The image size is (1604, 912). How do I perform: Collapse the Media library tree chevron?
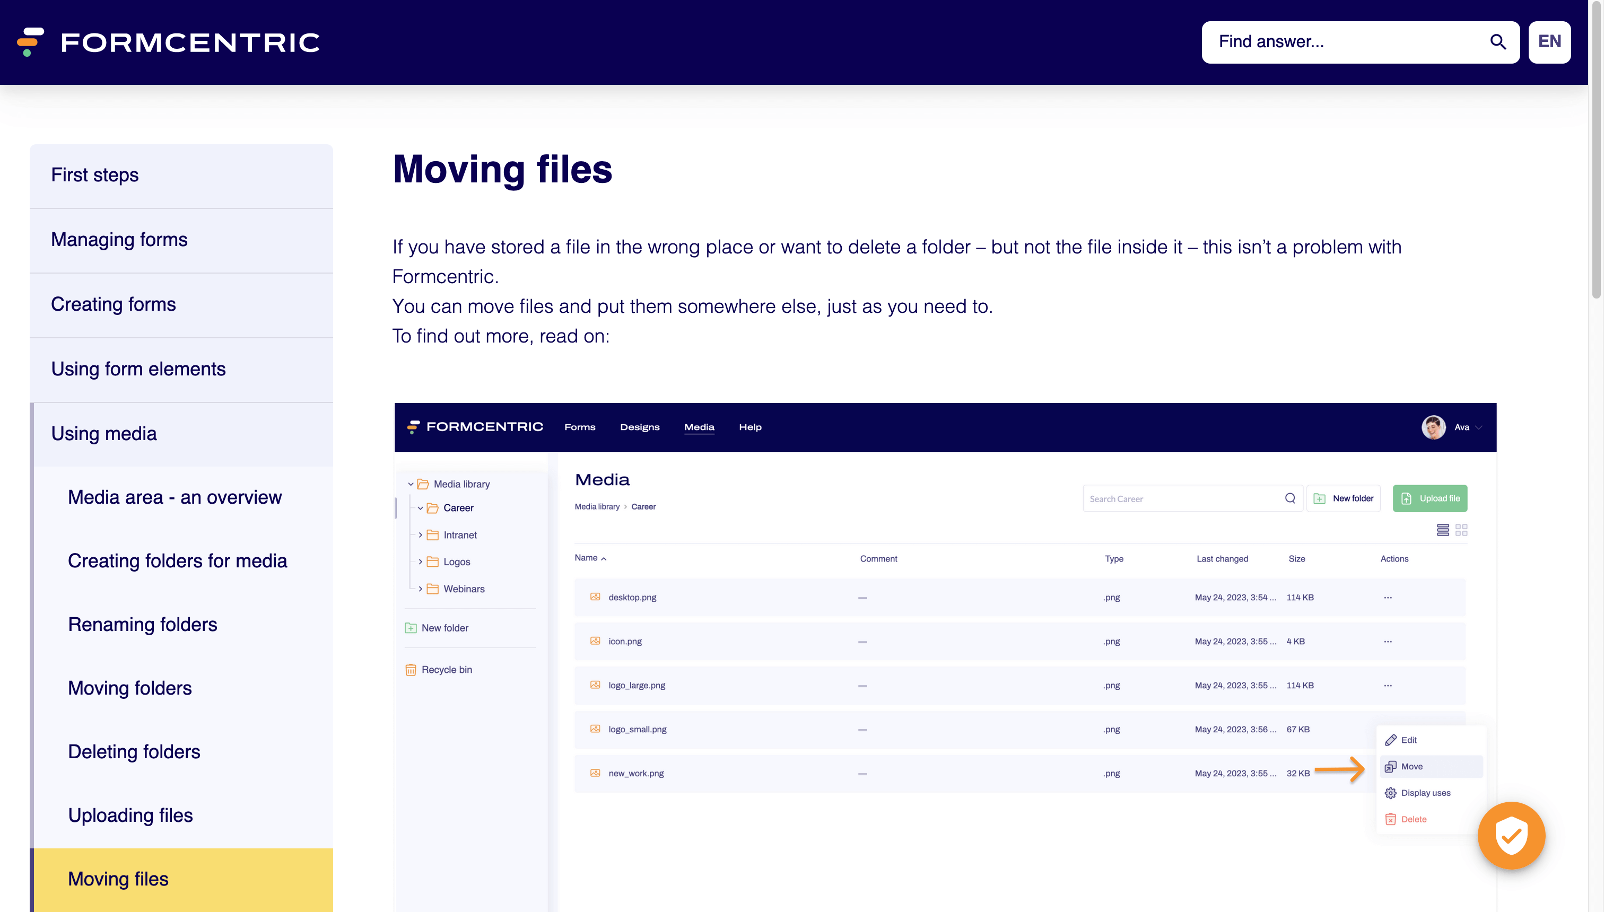tap(411, 484)
